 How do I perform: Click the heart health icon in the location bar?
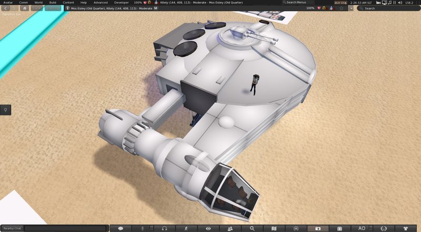pos(319,8)
